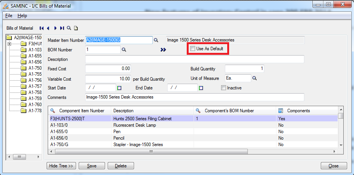Click Build Quantity field
The width and height of the screenshot is (354, 175).
(x=244, y=68)
